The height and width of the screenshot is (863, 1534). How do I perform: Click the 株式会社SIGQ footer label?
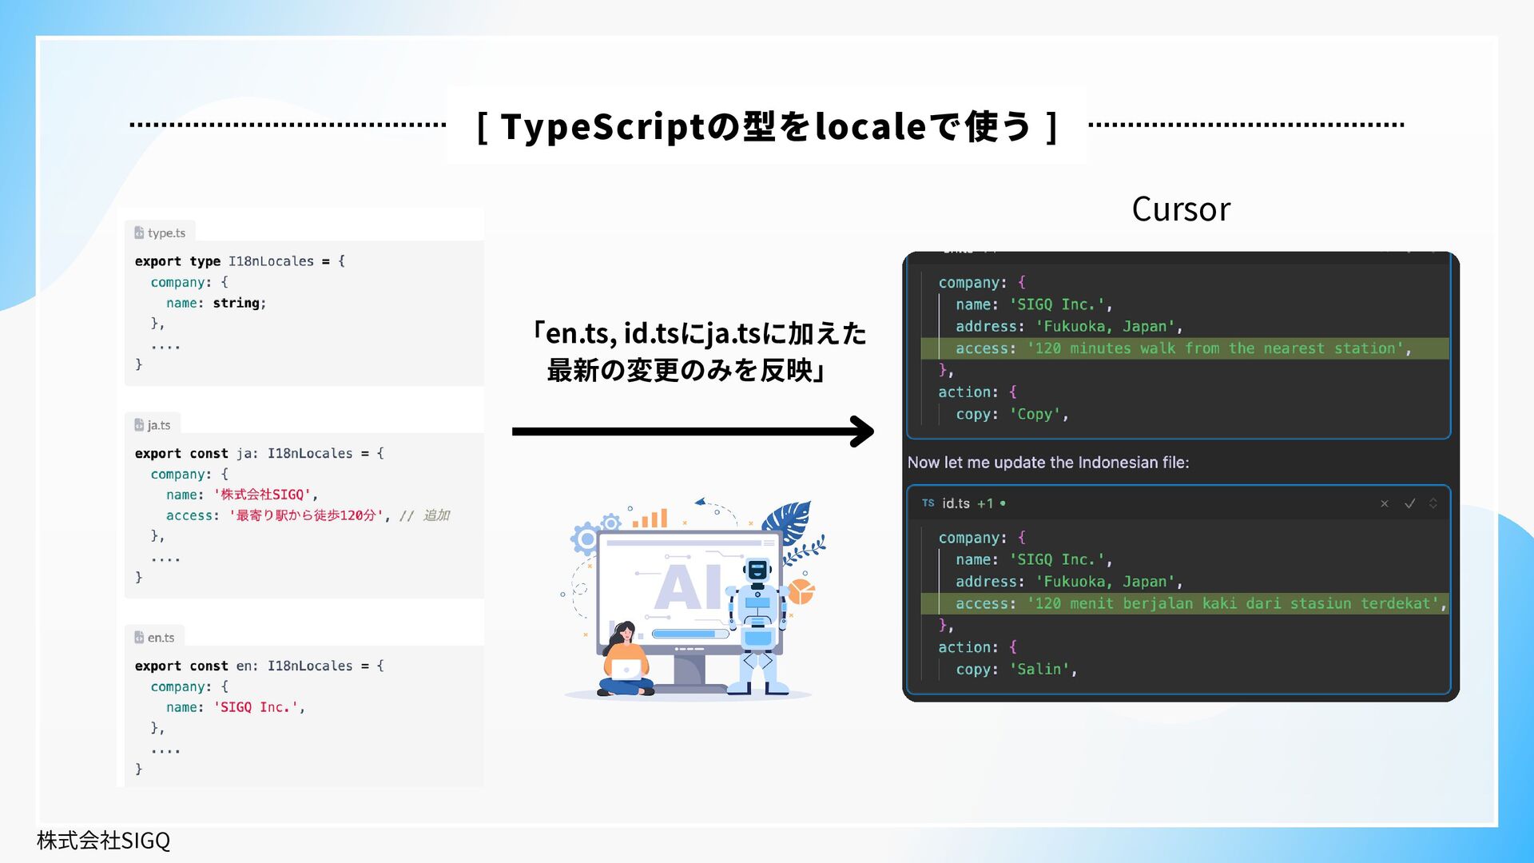[x=103, y=841]
